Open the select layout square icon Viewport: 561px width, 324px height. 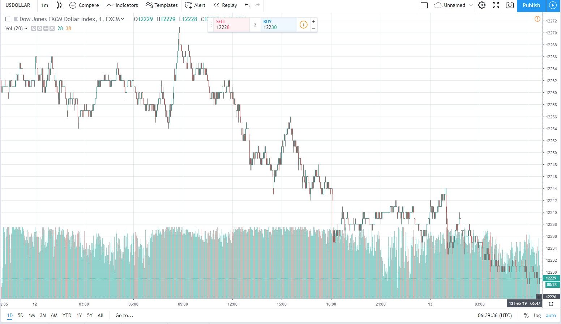(x=424, y=5)
